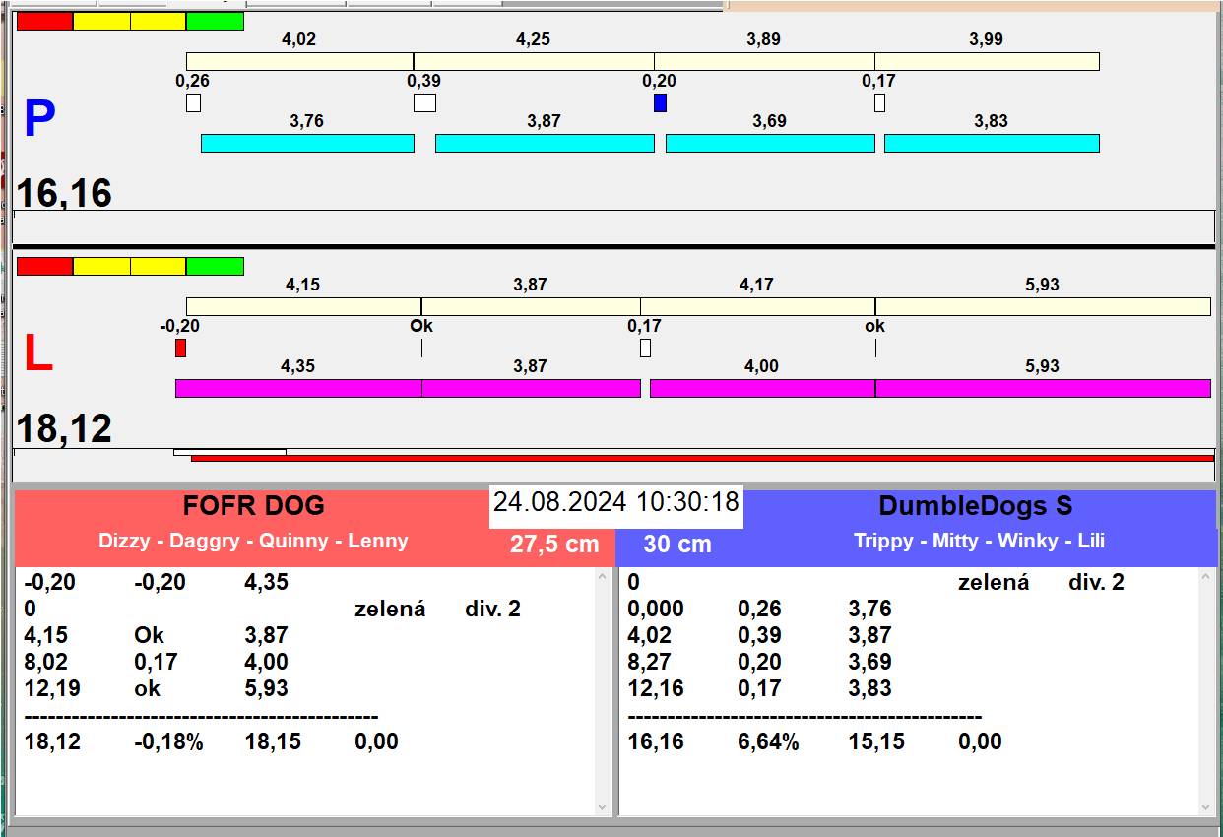Click the blue P lane letter
The height and width of the screenshot is (837, 1223).
point(39,119)
